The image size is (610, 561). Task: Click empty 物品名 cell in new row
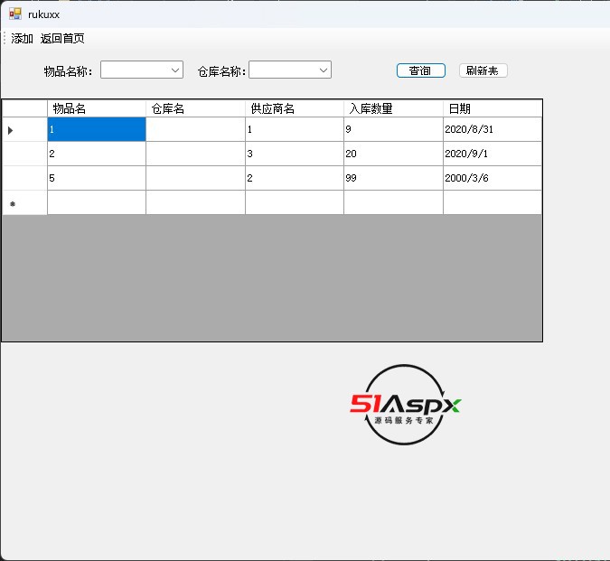(97, 202)
